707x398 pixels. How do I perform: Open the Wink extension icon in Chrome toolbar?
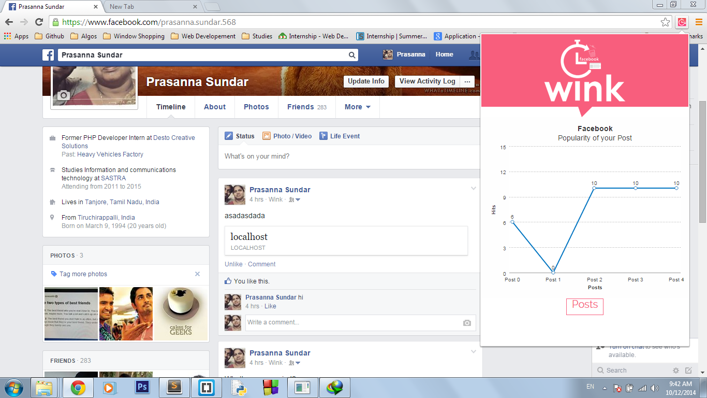point(682,22)
